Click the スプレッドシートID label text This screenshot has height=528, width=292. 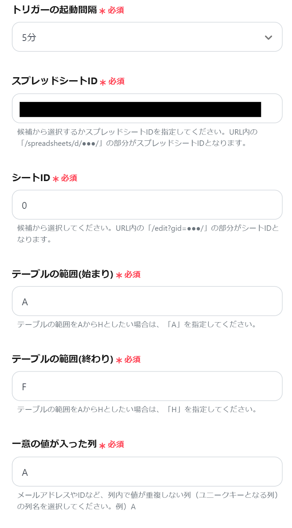click(54, 81)
